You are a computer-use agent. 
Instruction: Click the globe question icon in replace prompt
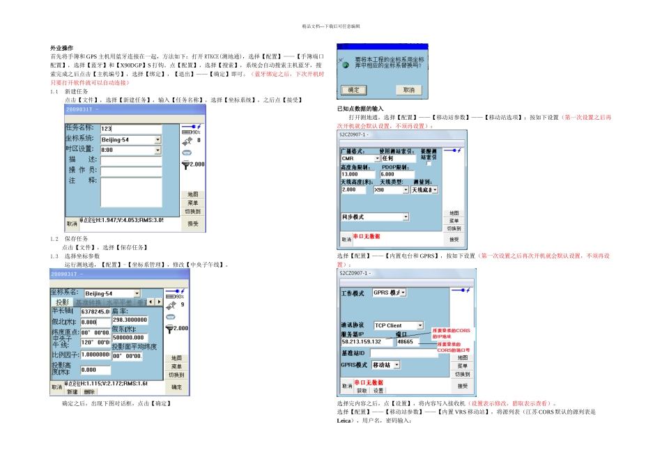click(346, 65)
